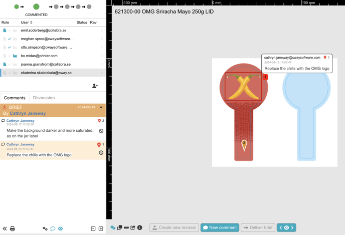Click the share/export icon in viewer toolbar
The width and height of the screenshot is (345, 235).
pyautogui.click(x=133, y=227)
